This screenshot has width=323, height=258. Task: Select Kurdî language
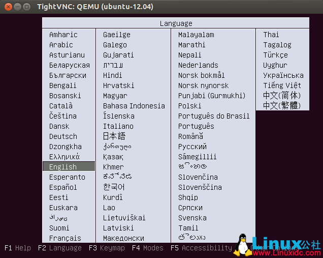tap(113, 197)
